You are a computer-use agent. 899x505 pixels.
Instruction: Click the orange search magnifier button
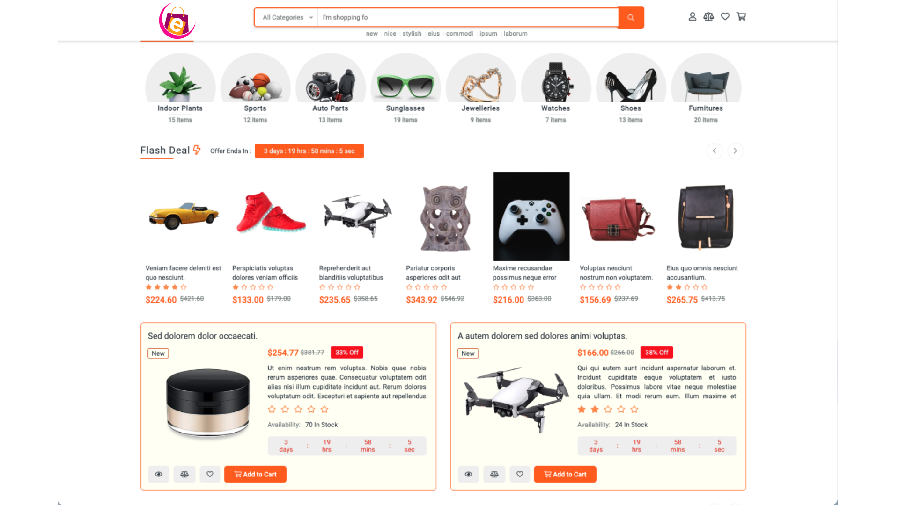click(631, 17)
